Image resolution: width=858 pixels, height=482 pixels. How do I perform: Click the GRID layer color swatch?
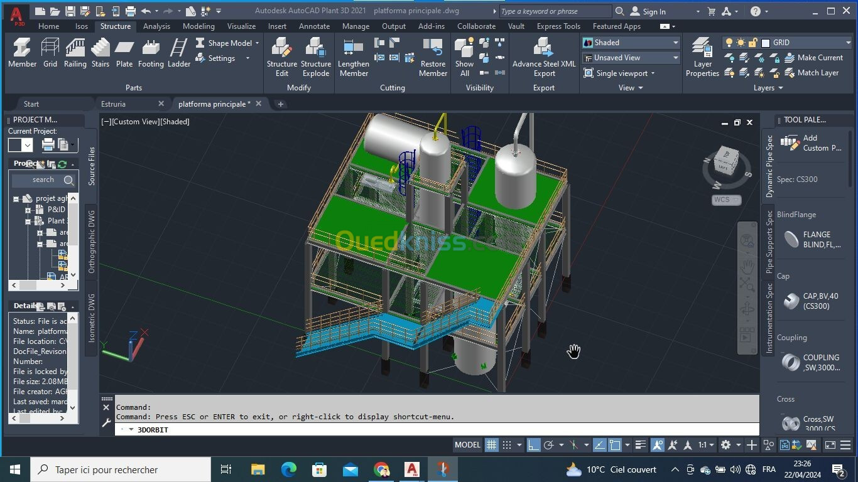pyautogui.click(x=766, y=43)
